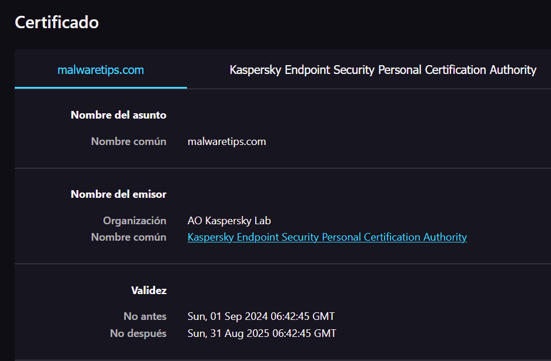Viewport: 551px width, 361px height.
Task: Select the No antes field label
Action: coord(145,316)
